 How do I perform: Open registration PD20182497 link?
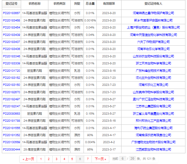tap(11, 99)
